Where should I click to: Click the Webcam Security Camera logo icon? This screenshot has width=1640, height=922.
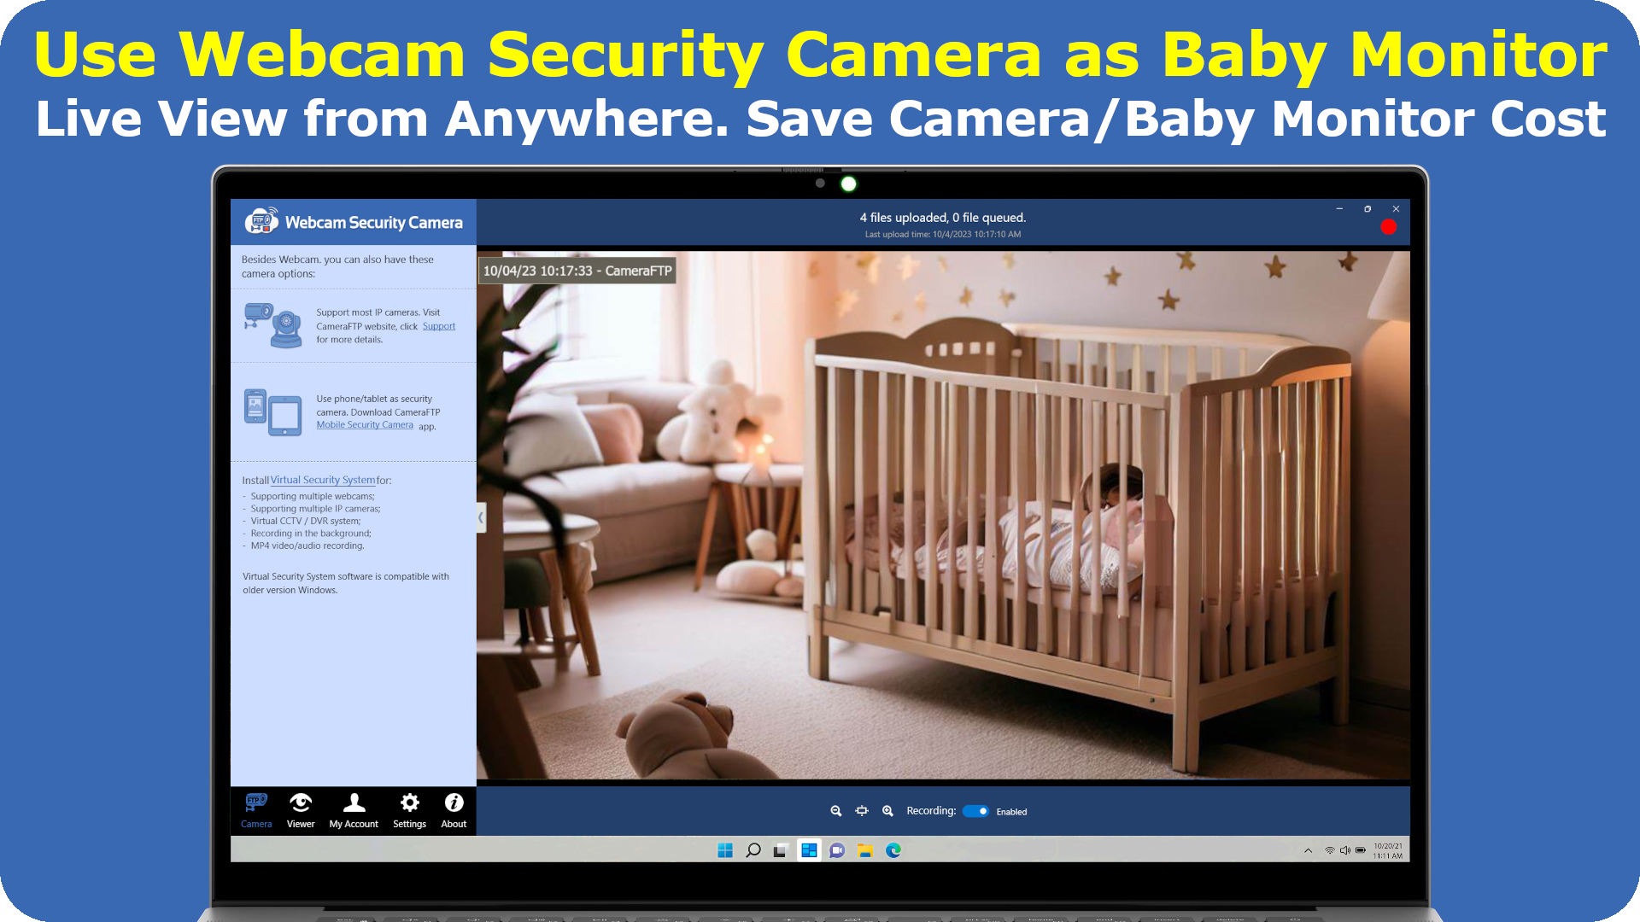point(261,222)
